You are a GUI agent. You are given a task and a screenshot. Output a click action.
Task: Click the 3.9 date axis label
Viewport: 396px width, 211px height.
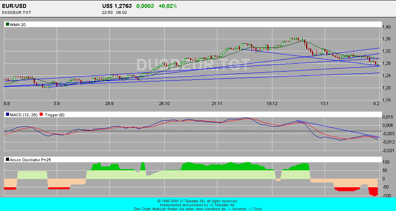(x=57, y=104)
